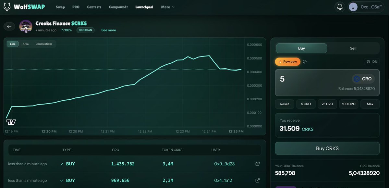Open the PRO page
The image size is (389, 188).
[76, 7]
